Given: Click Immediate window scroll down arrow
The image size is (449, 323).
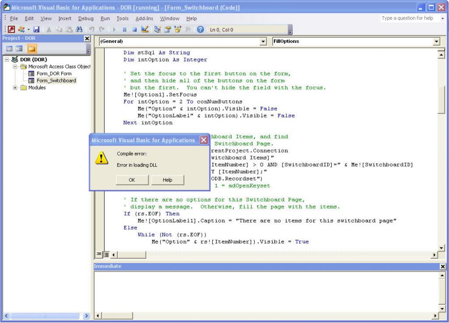Looking at the screenshot, I should 442,309.
